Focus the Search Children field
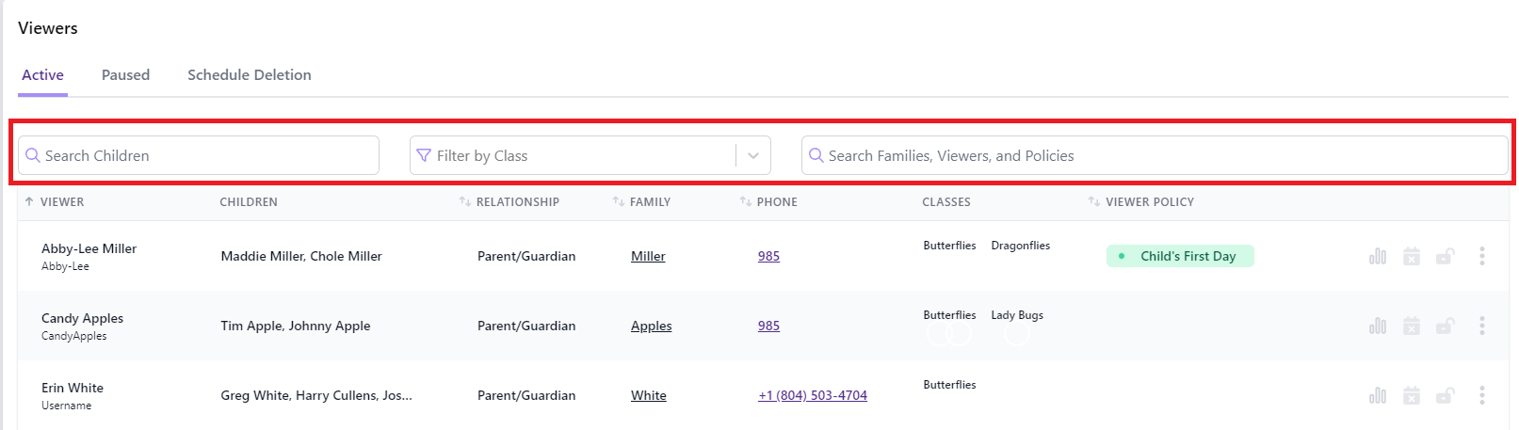1519x430 pixels. click(199, 155)
